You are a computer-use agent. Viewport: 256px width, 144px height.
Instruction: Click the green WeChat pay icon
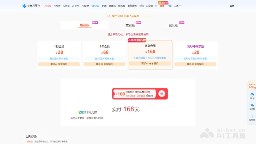point(80,112)
